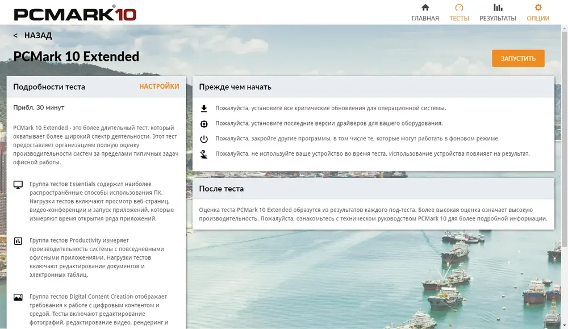Click the download updates icon
This screenshot has height=329, width=568.
pos(204,109)
